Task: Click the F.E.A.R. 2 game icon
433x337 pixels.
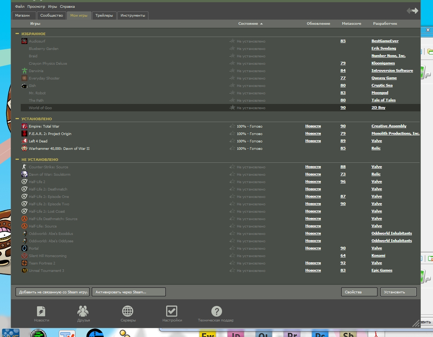Action: click(x=24, y=134)
